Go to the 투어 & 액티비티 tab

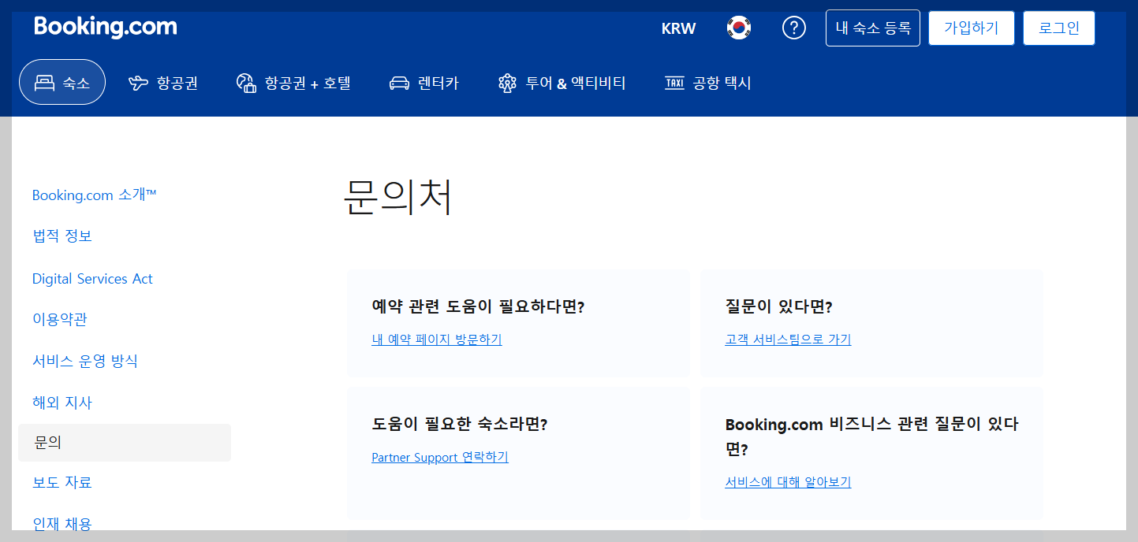(x=562, y=82)
